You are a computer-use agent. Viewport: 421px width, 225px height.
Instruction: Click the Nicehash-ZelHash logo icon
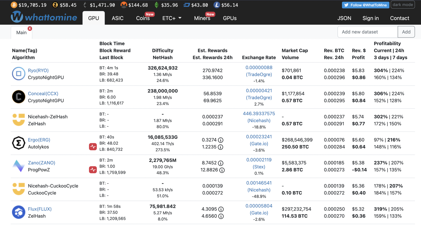(19, 120)
